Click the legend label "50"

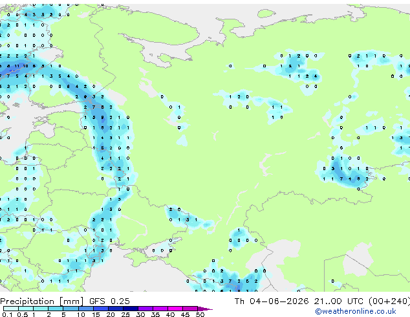coord(200,314)
